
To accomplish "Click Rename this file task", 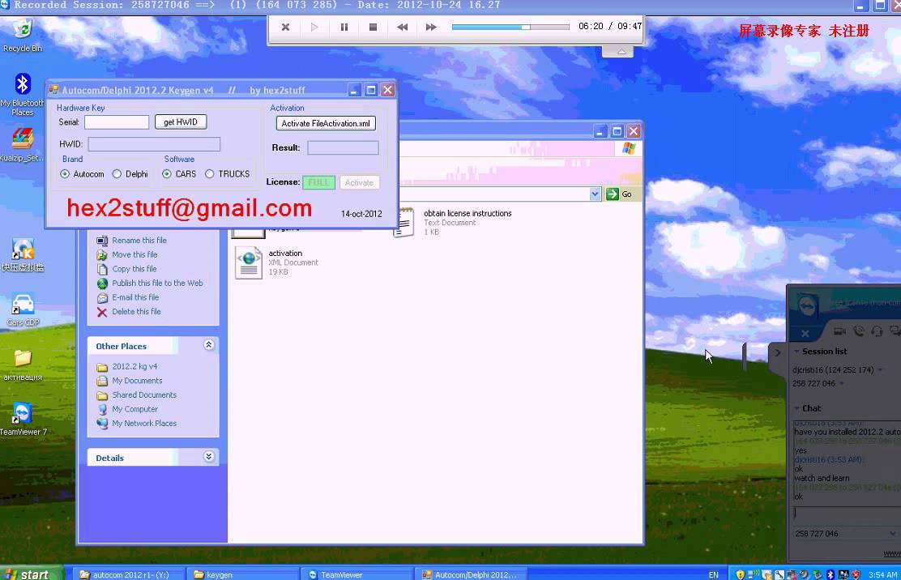I will pos(139,240).
